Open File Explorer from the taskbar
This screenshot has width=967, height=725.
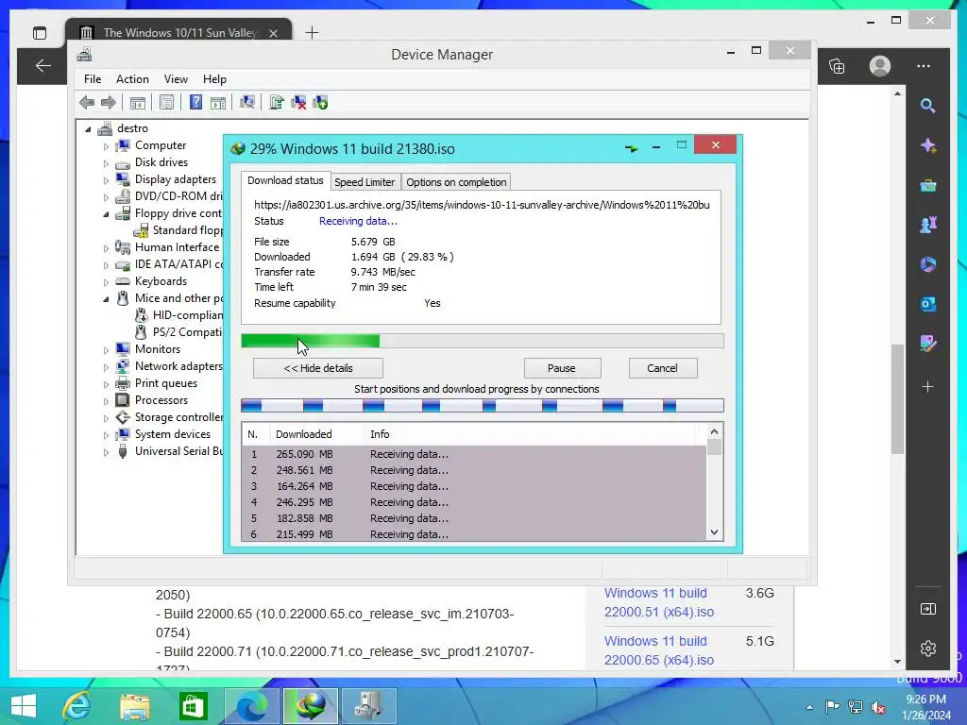click(x=135, y=706)
